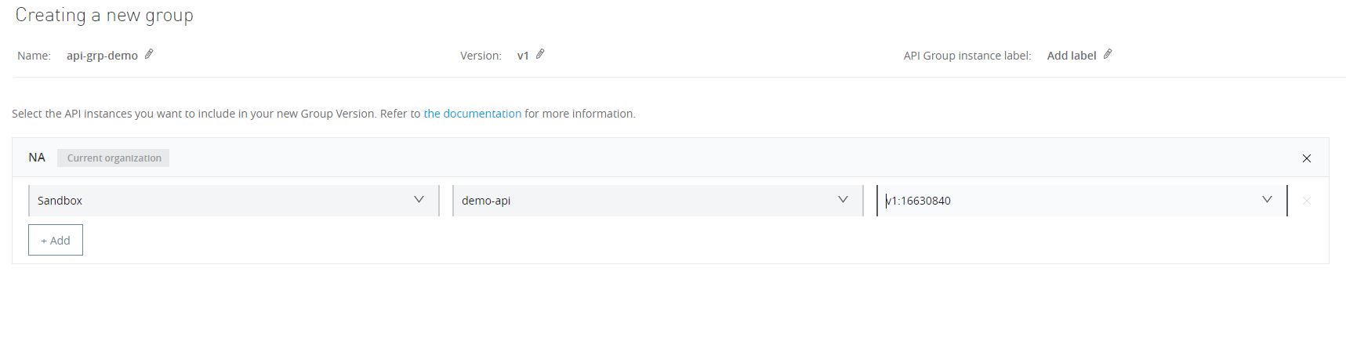Click the v1 version value

523,56
